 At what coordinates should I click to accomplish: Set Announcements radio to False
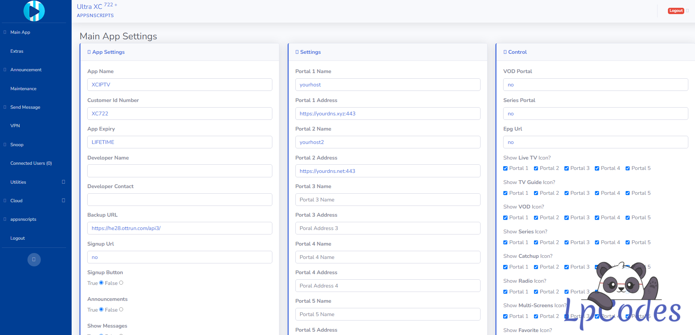click(121, 309)
